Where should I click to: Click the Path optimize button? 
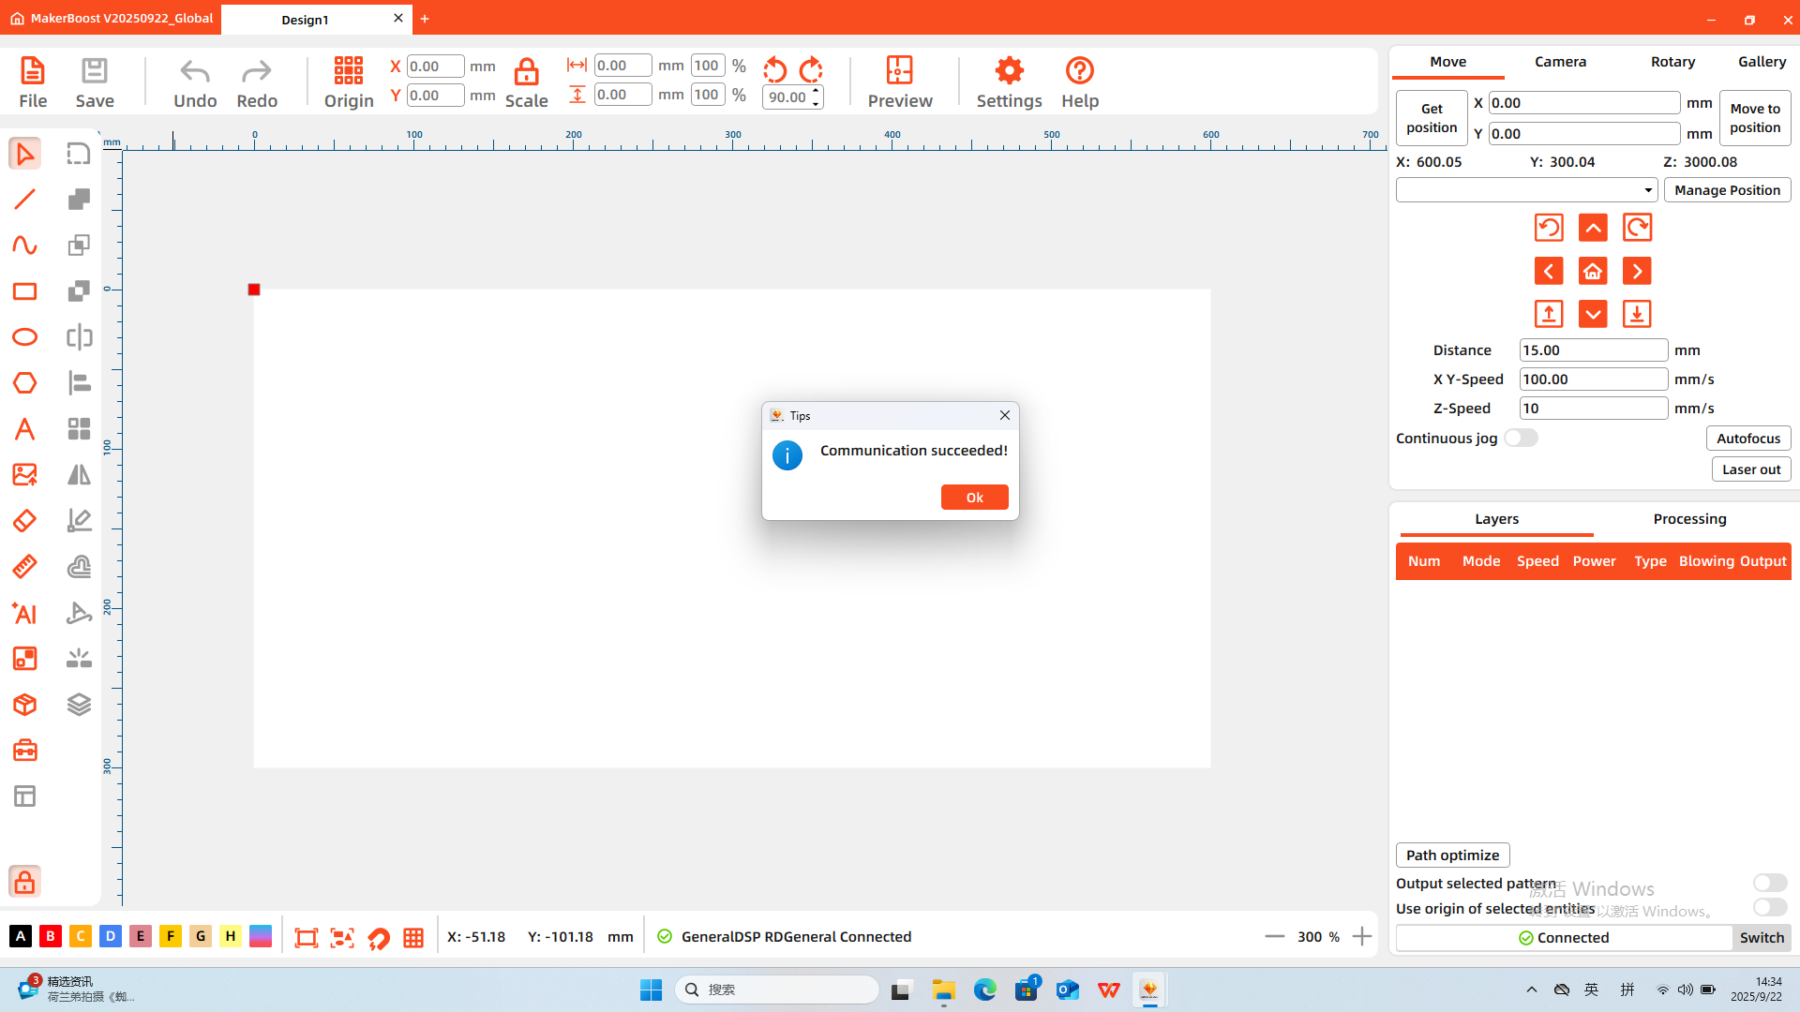point(1452,855)
